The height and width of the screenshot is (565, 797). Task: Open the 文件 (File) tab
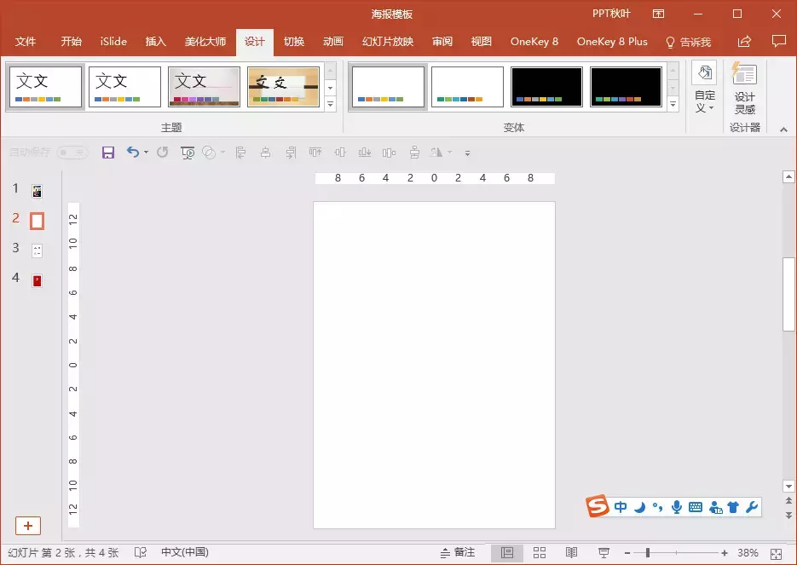pyautogui.click(x=26, y=42)
